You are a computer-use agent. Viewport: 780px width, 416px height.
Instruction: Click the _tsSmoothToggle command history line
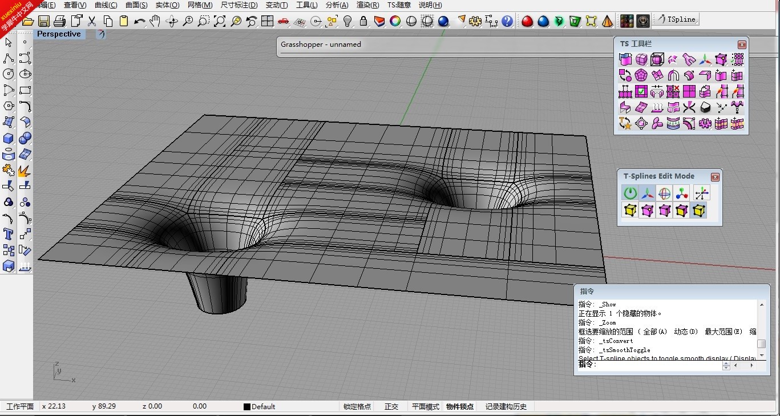[x=615, y=350]
